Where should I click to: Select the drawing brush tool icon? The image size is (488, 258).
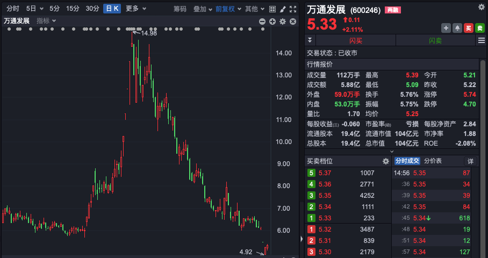(x=283, y=9)
